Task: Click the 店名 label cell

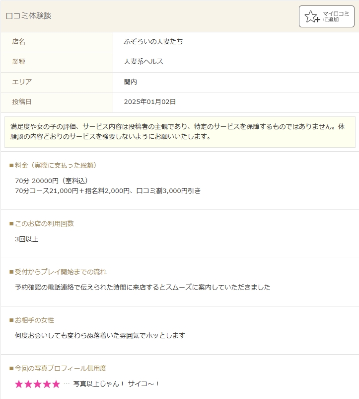Action: point(57,42)
